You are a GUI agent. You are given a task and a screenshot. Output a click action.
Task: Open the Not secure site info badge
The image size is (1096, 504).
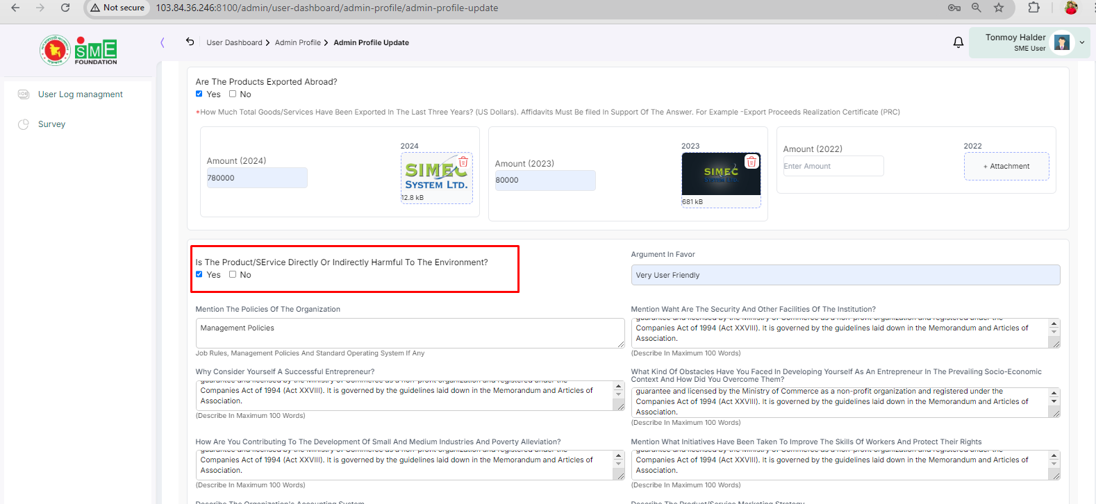(x=117, y=8)
